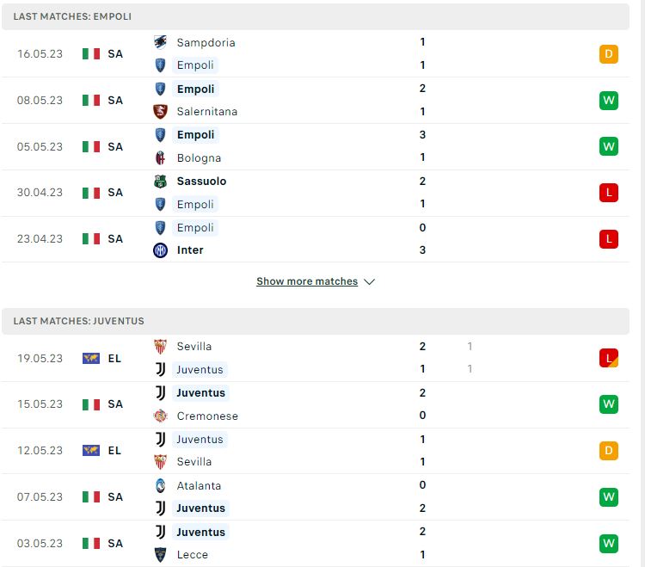Image resolution: width=645 pixels, height=567 pixels.
Task: Open the Atalanta vs Juventus match on 07.05.23
Action: 316,497
